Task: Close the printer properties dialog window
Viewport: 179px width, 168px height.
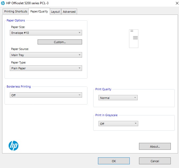Action: point(177,3)
